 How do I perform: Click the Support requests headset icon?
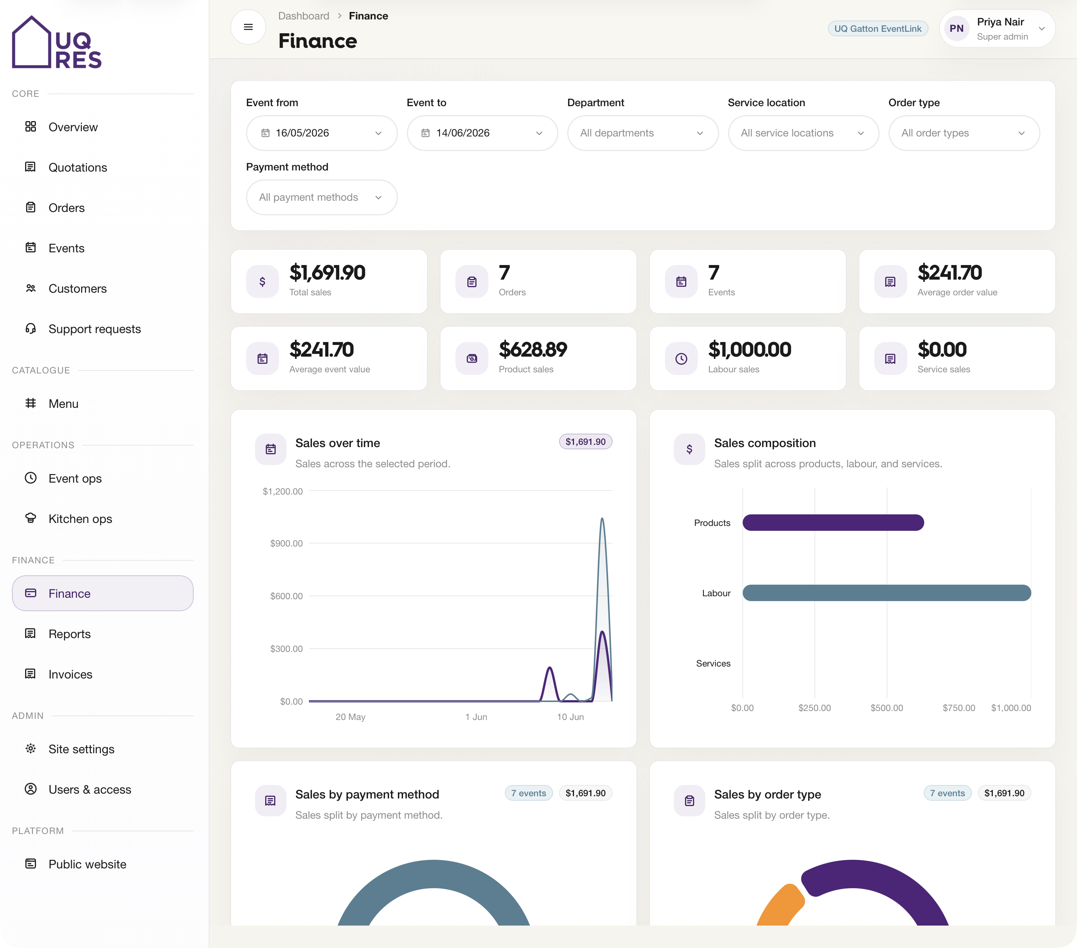[31, 328]
